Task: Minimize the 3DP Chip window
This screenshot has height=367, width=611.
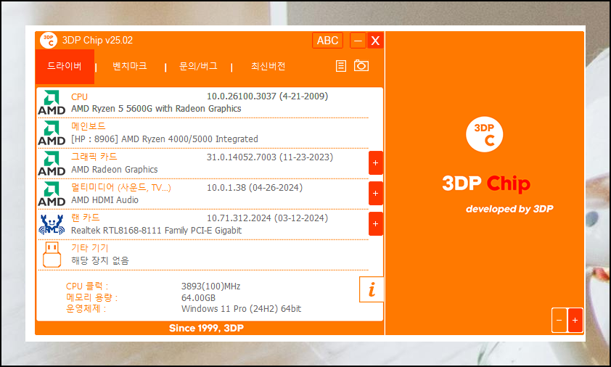Action: coord(358,40)
